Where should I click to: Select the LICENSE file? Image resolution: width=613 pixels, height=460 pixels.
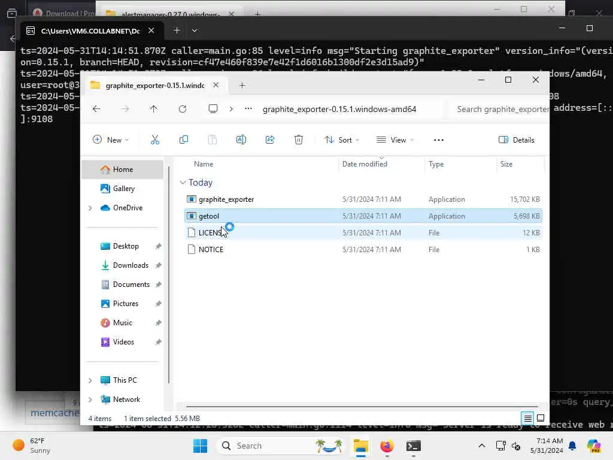(x=363, y=233)
